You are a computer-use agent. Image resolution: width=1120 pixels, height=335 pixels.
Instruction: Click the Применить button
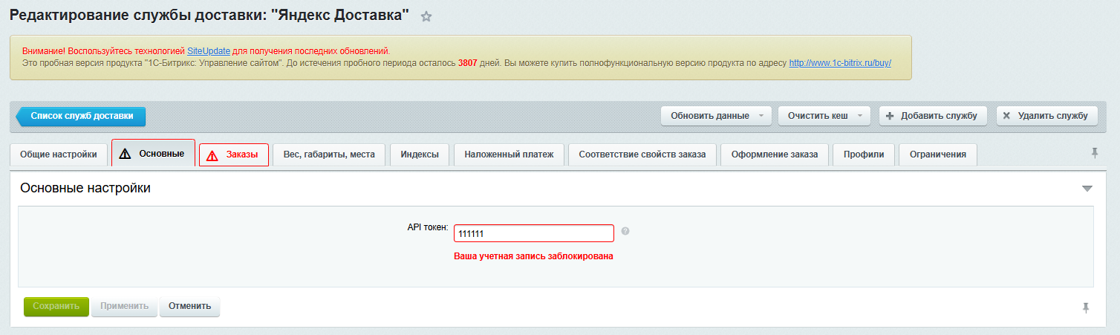pos(124,307)
